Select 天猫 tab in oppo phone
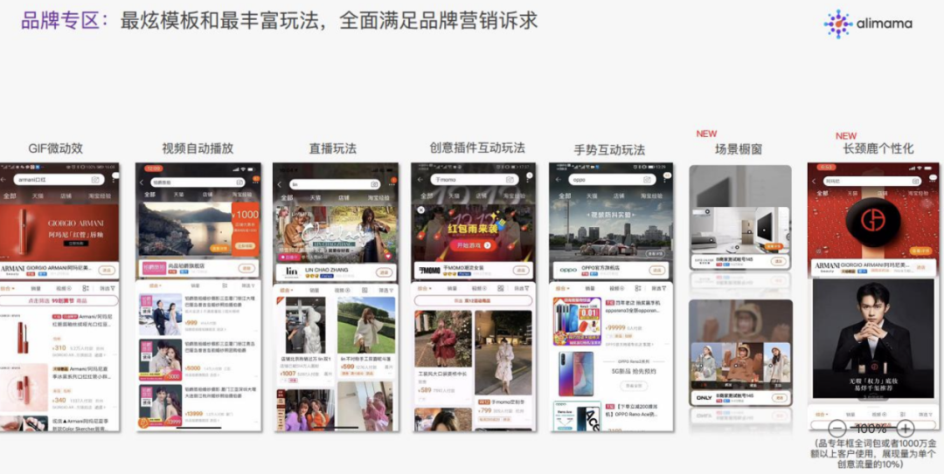 (x=591, y=196)
